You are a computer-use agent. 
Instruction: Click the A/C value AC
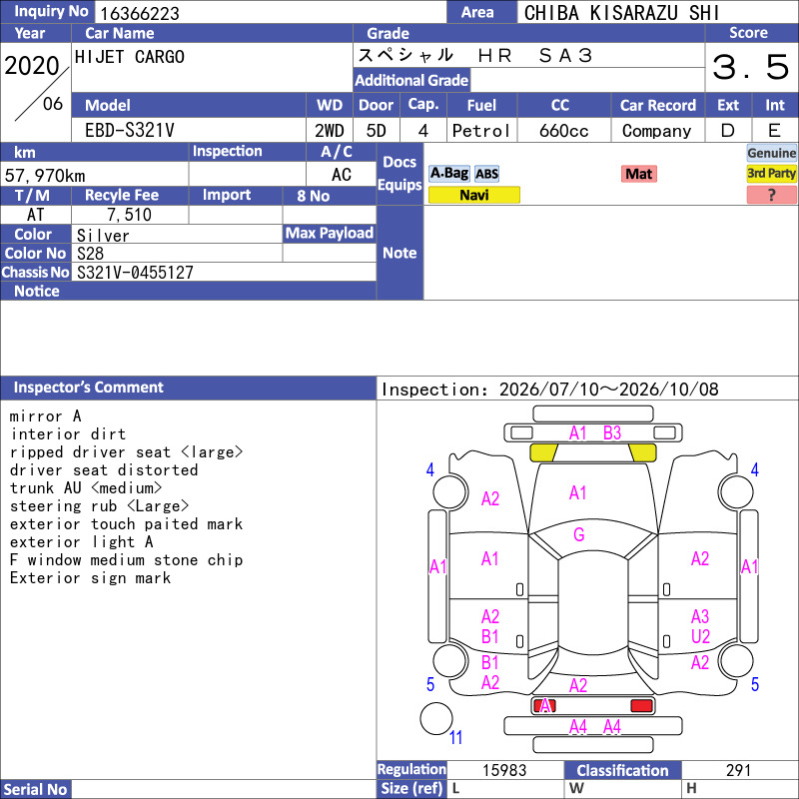point(341,175)
